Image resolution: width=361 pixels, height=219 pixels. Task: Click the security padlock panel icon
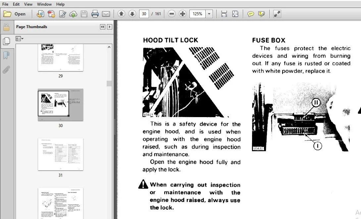point(6,27)
